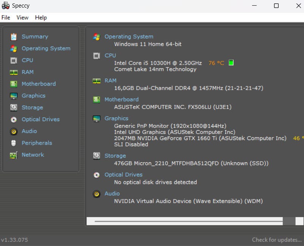Click the Windows 11 Home 64-bit text
The width and height of the screenshot is (304, 246).
pos(148,44)
